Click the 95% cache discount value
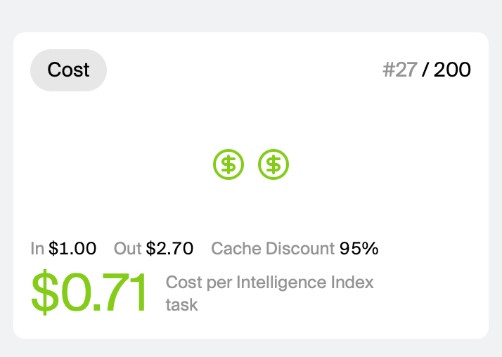Image resolution: width=502 pixels, height=357 pixels. pyautogui.click(x=359, y=248)
